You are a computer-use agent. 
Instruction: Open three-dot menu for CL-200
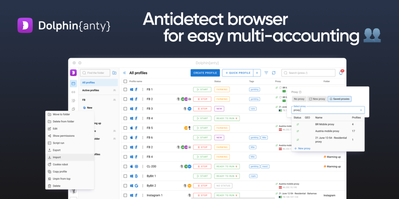[x=143, y=166]
